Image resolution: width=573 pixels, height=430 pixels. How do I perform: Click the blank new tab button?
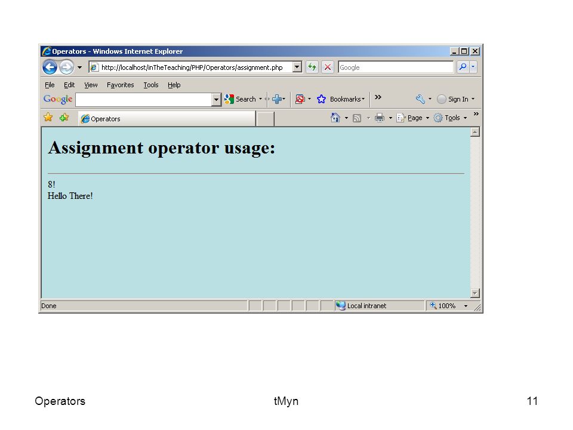[265, 119]
